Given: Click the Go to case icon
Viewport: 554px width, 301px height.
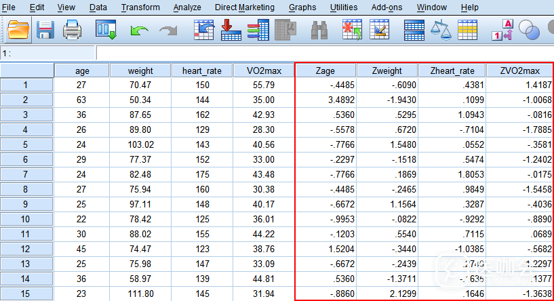Looking at the screenshot, I should point(204,30).
